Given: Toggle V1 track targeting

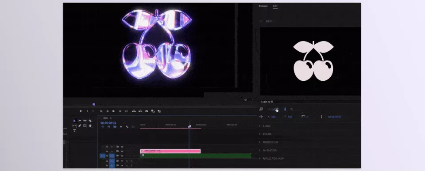Looking at the screenshot, I should click(112, 156).
